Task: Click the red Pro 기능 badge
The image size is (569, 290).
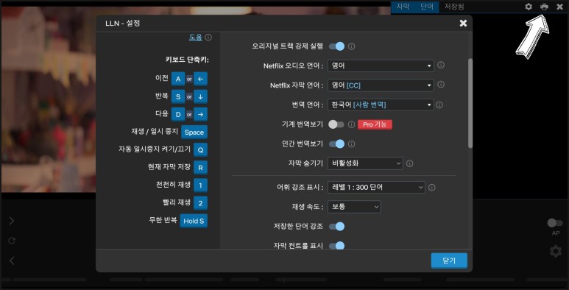Action: (x=375, y=124)
